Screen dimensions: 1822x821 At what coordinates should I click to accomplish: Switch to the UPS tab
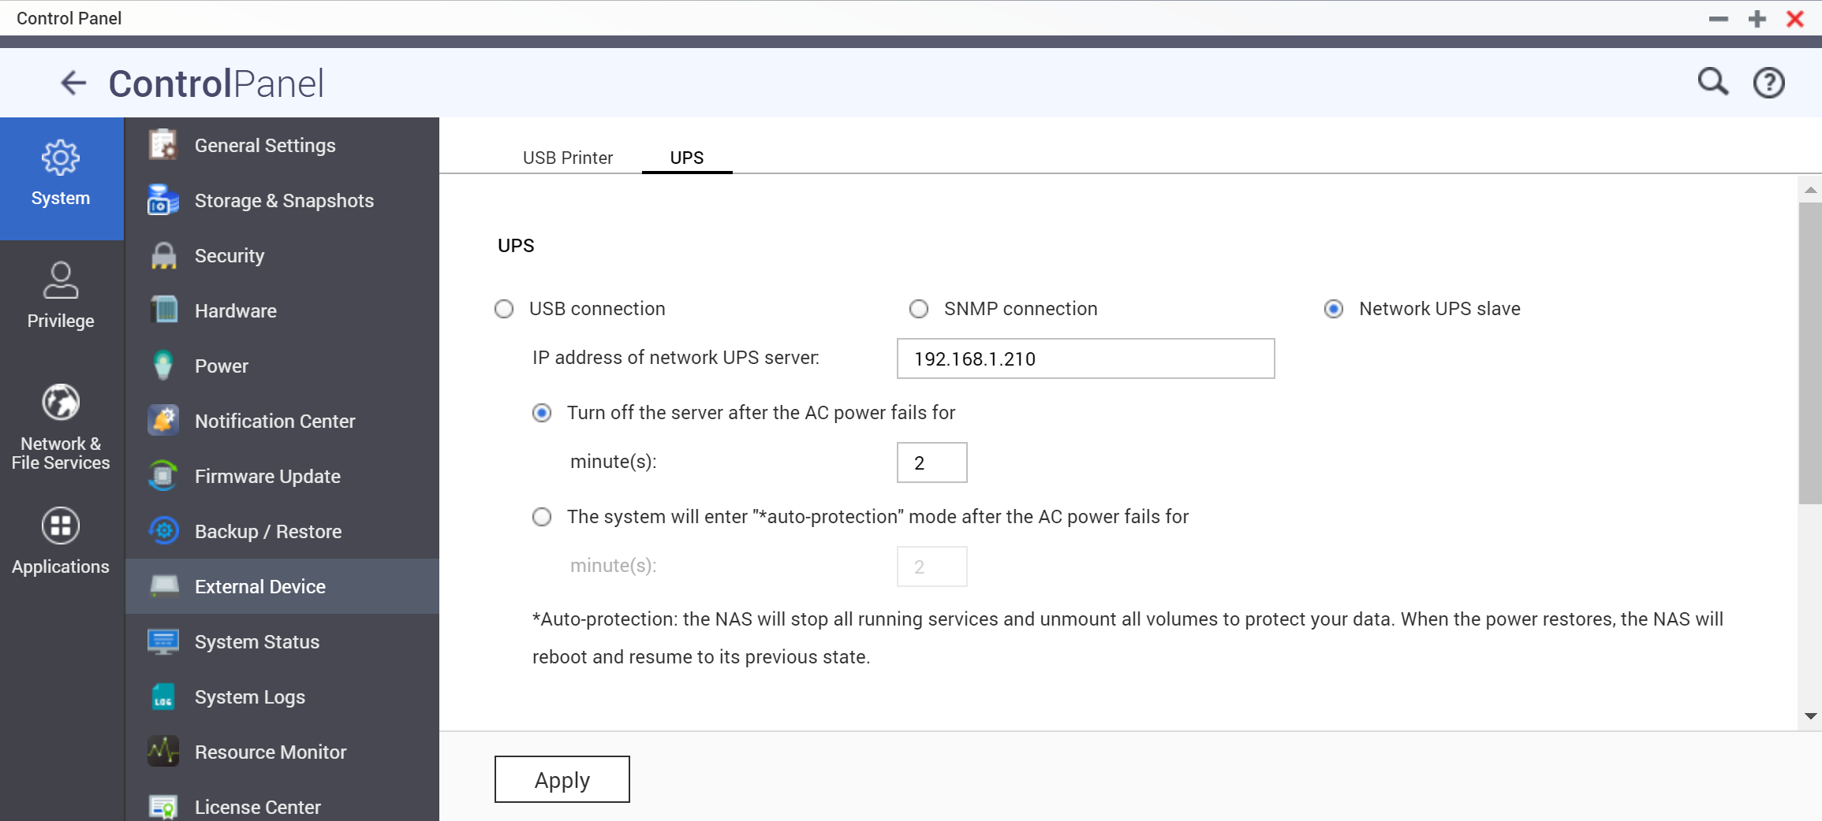pyautogui.click(x=687, y=158)
